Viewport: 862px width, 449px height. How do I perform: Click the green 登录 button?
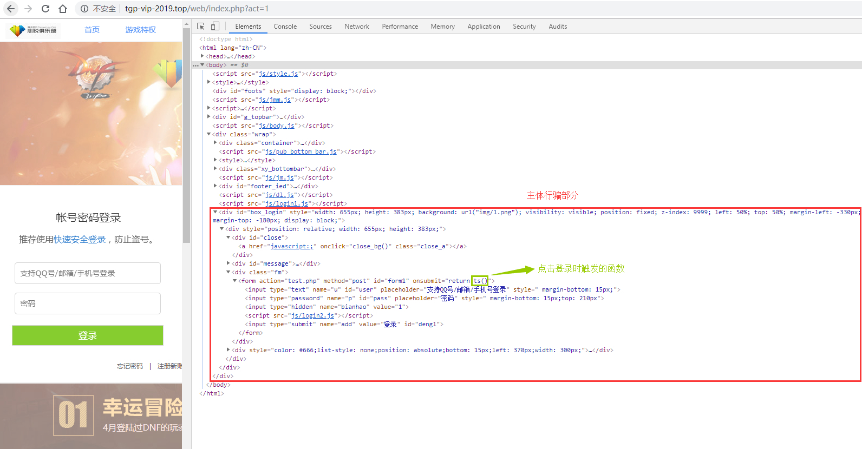coord(88,335)
